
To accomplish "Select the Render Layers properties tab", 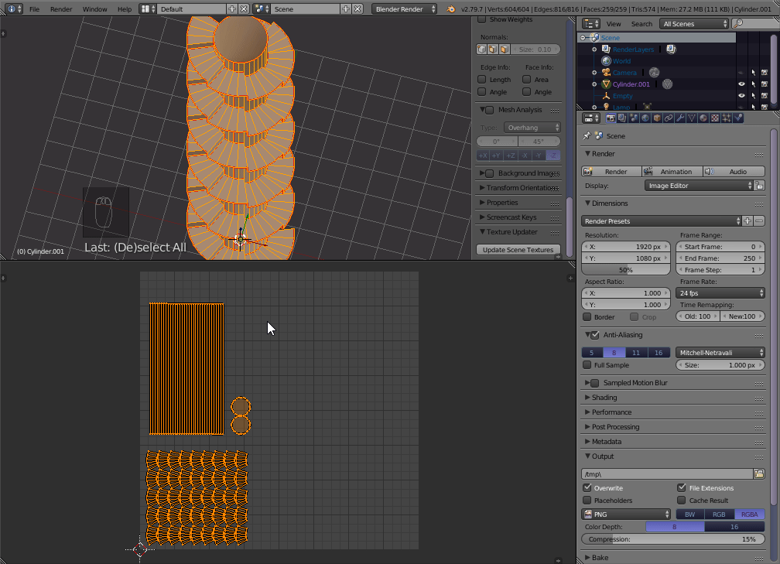I will 622,118.
